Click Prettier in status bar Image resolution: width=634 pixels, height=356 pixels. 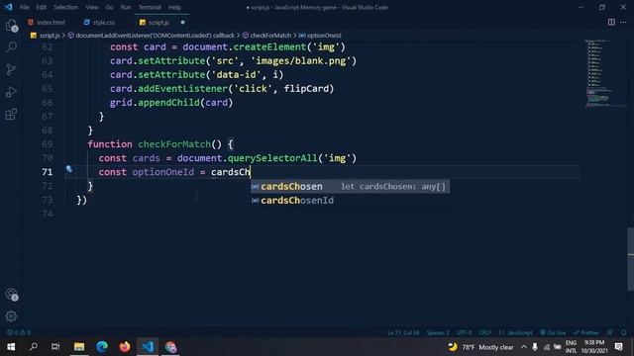pyautogui.click(x=585, y=332)
